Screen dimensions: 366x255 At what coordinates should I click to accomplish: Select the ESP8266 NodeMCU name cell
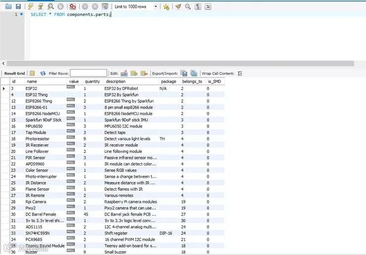pos(43,114)
